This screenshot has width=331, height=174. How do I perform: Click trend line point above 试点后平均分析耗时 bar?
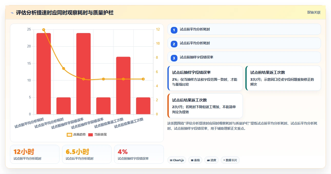(x=64, y=68)
